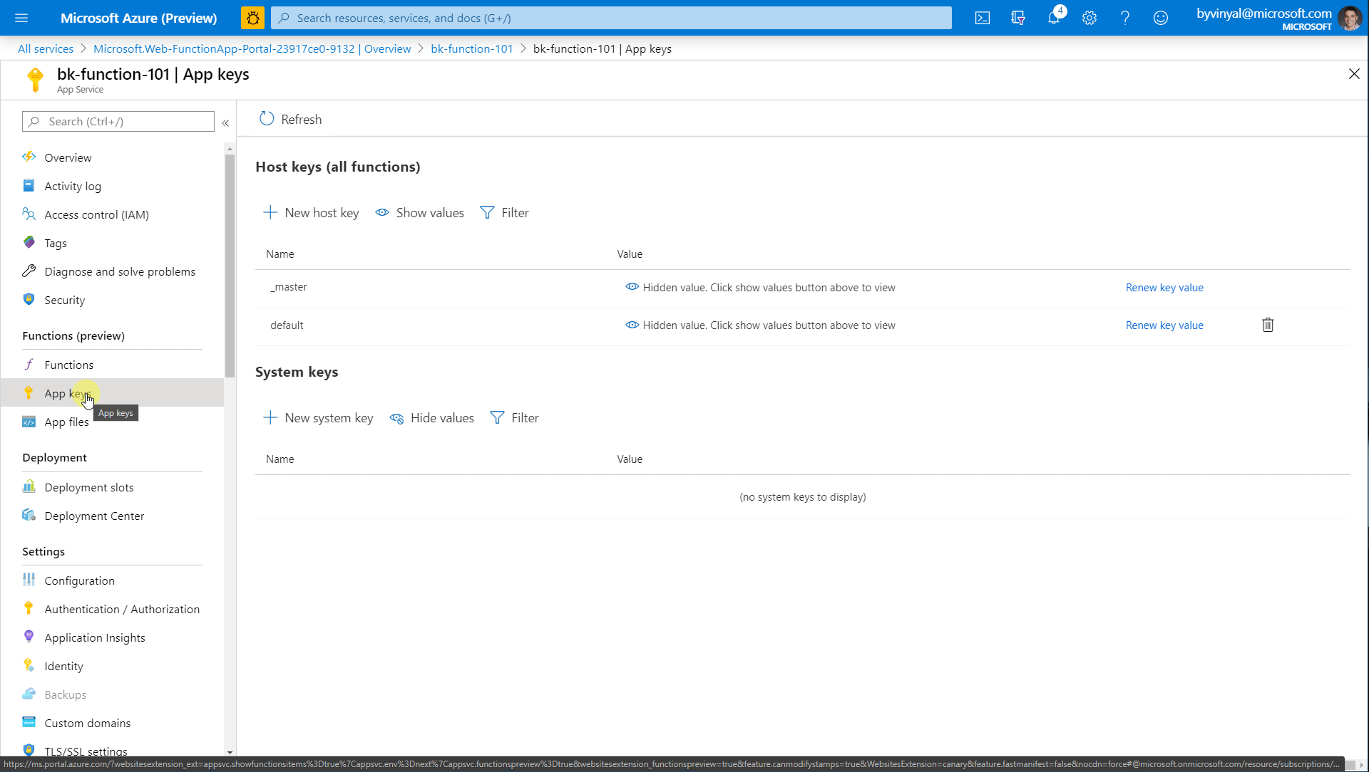This screenshot has width=1369, height=772.
Task: Open the hamburger portal menu
Action: pyautogui.click(x=21, y=18)
